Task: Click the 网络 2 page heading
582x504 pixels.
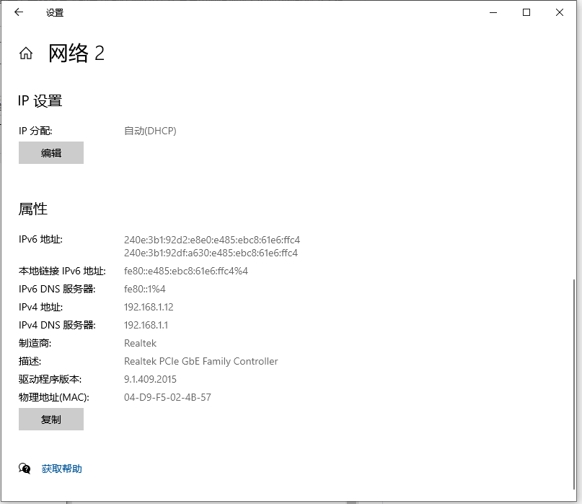Action: tap(76, 53)
